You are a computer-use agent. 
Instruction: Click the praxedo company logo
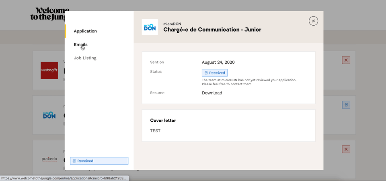tap(49, 159)
